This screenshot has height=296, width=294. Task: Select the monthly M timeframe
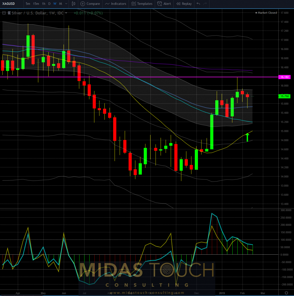(60, 4)
